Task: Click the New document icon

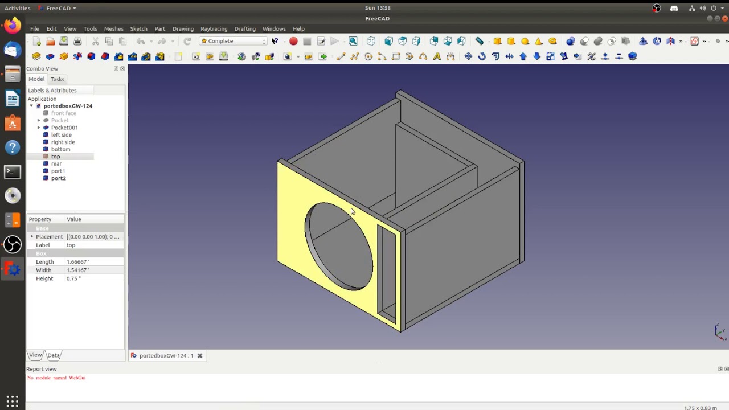Action: (x=37, y=41)
